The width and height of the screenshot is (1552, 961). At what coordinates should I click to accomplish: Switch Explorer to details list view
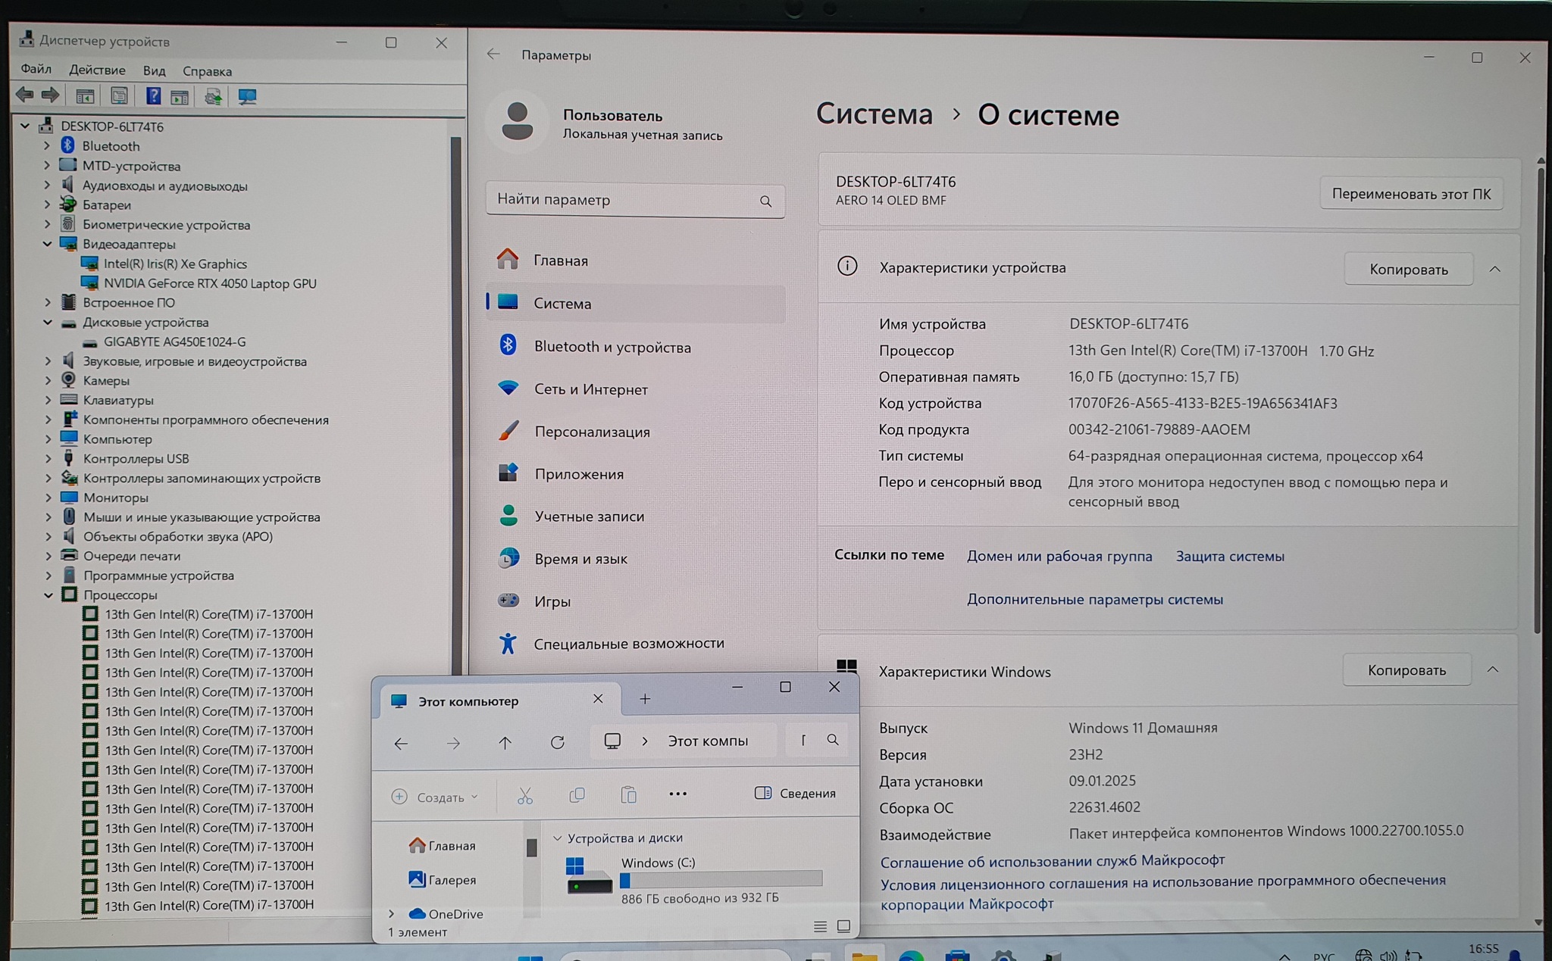click(x=820, y=925)
